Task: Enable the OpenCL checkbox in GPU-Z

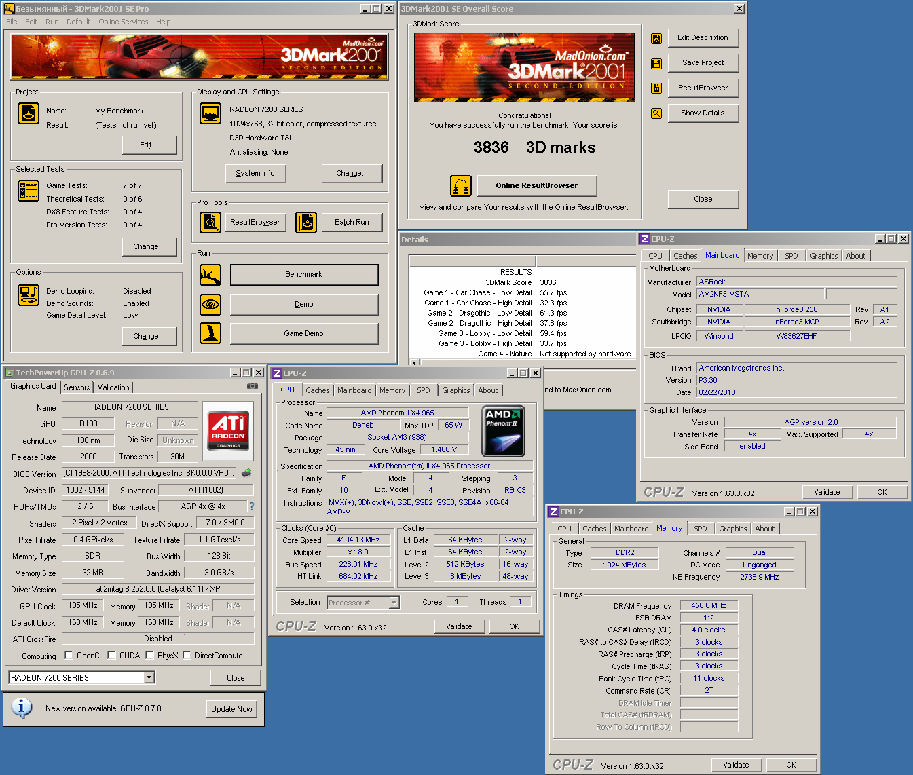Action: pos(69,656)
